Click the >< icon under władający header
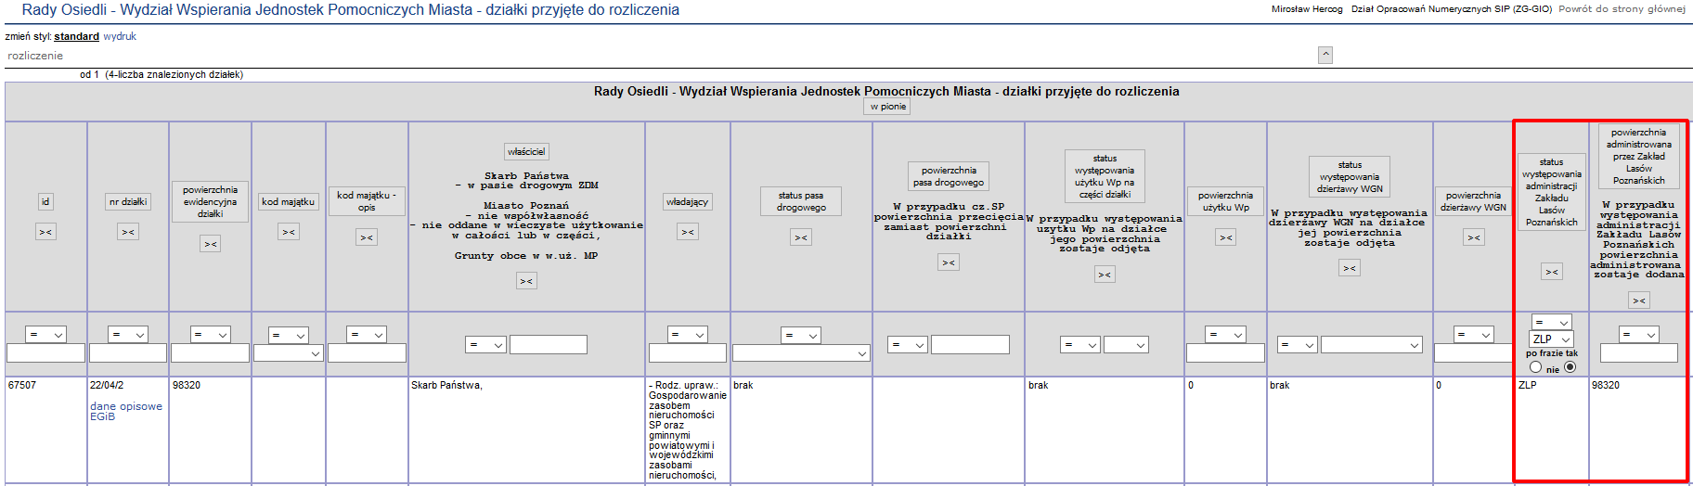The width and height of the screenshot is (1693, 486). coord(687,232)
